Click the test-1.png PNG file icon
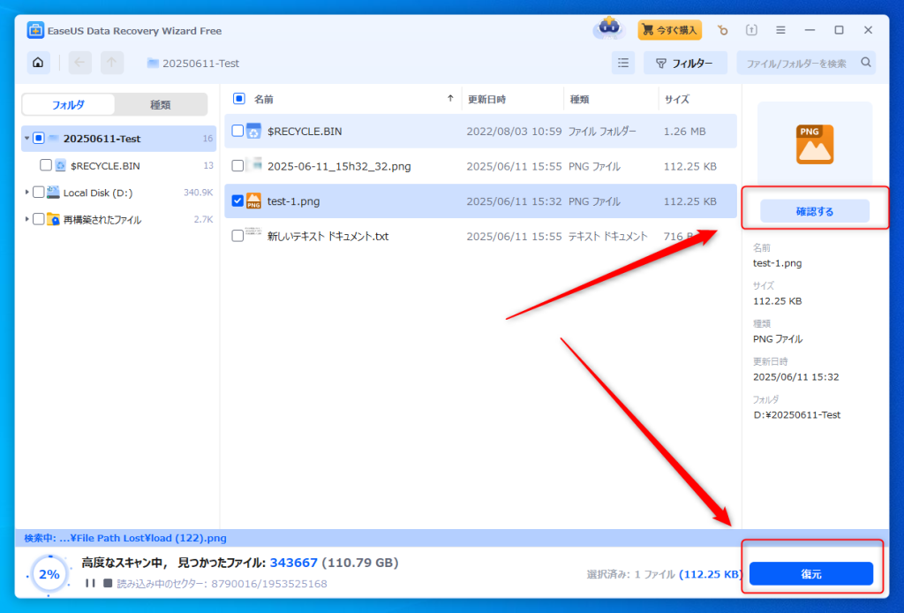The image size is (904, 613). coord(253,201)
